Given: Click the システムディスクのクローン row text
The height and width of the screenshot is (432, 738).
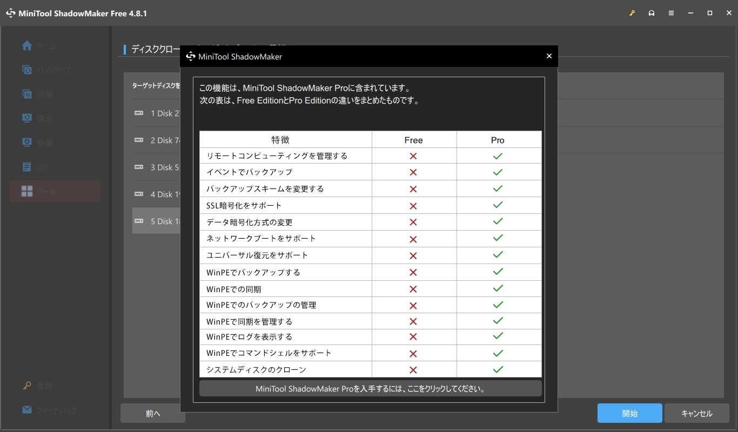Looking at the screenshot, I should coord(256,370).
